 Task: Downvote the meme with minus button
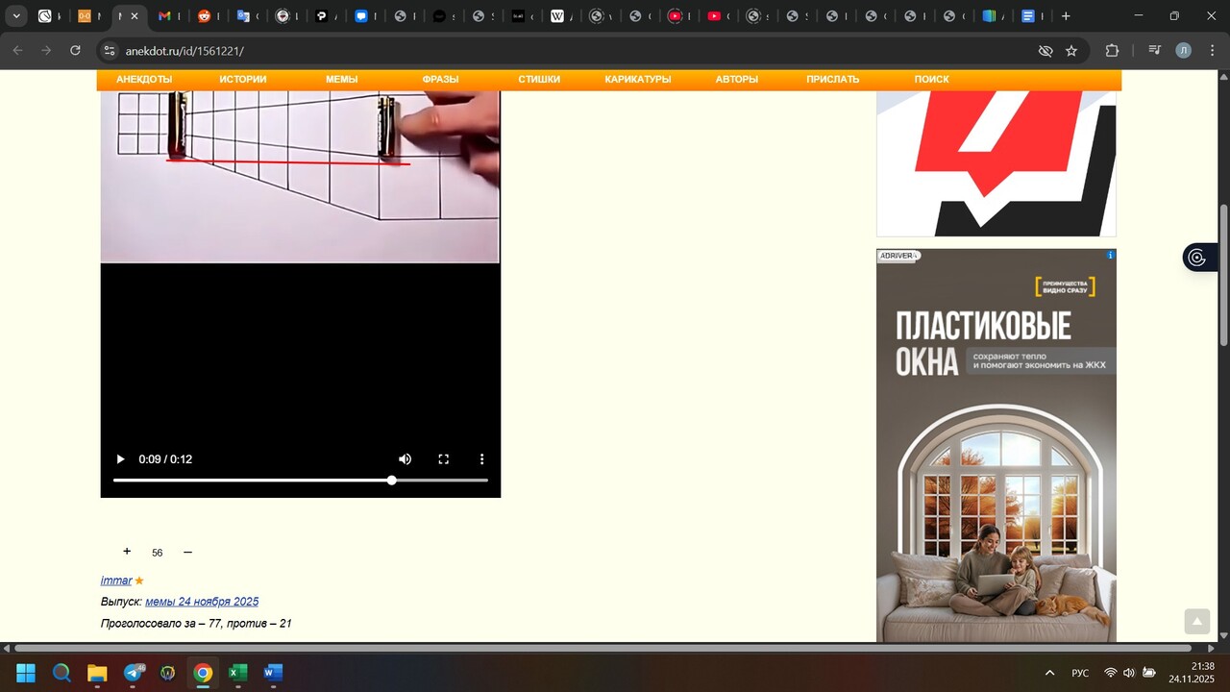(187, 552)
